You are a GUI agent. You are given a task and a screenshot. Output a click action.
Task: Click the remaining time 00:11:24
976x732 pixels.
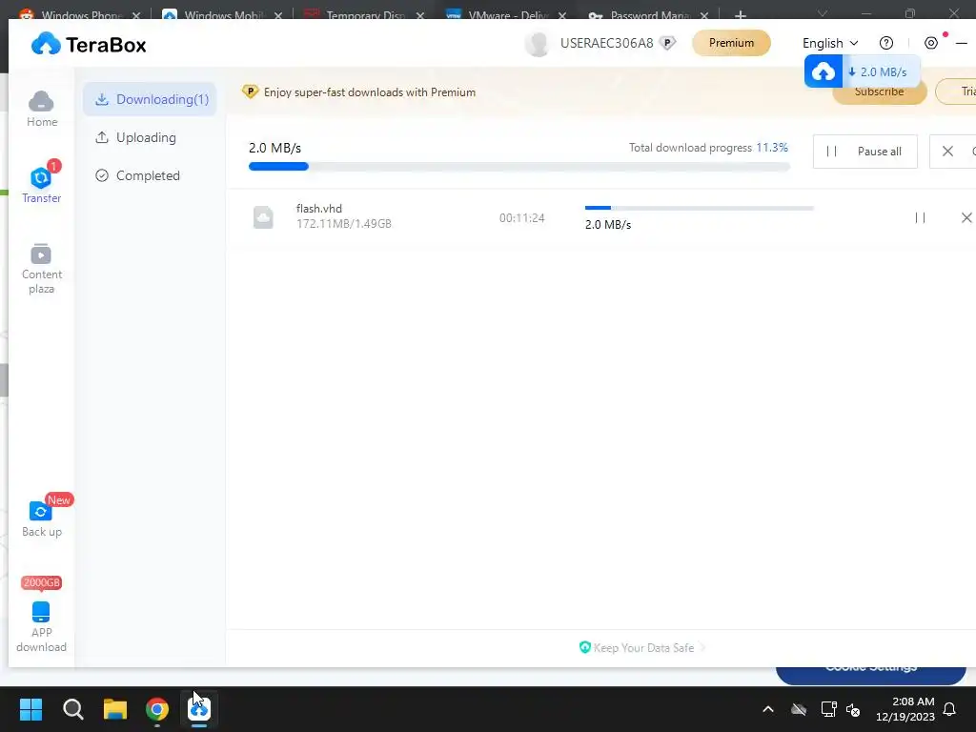(x=521, y=218)
